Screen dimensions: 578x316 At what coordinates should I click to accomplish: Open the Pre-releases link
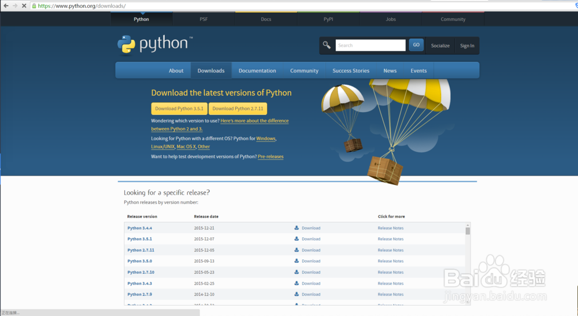coord(271,157)
